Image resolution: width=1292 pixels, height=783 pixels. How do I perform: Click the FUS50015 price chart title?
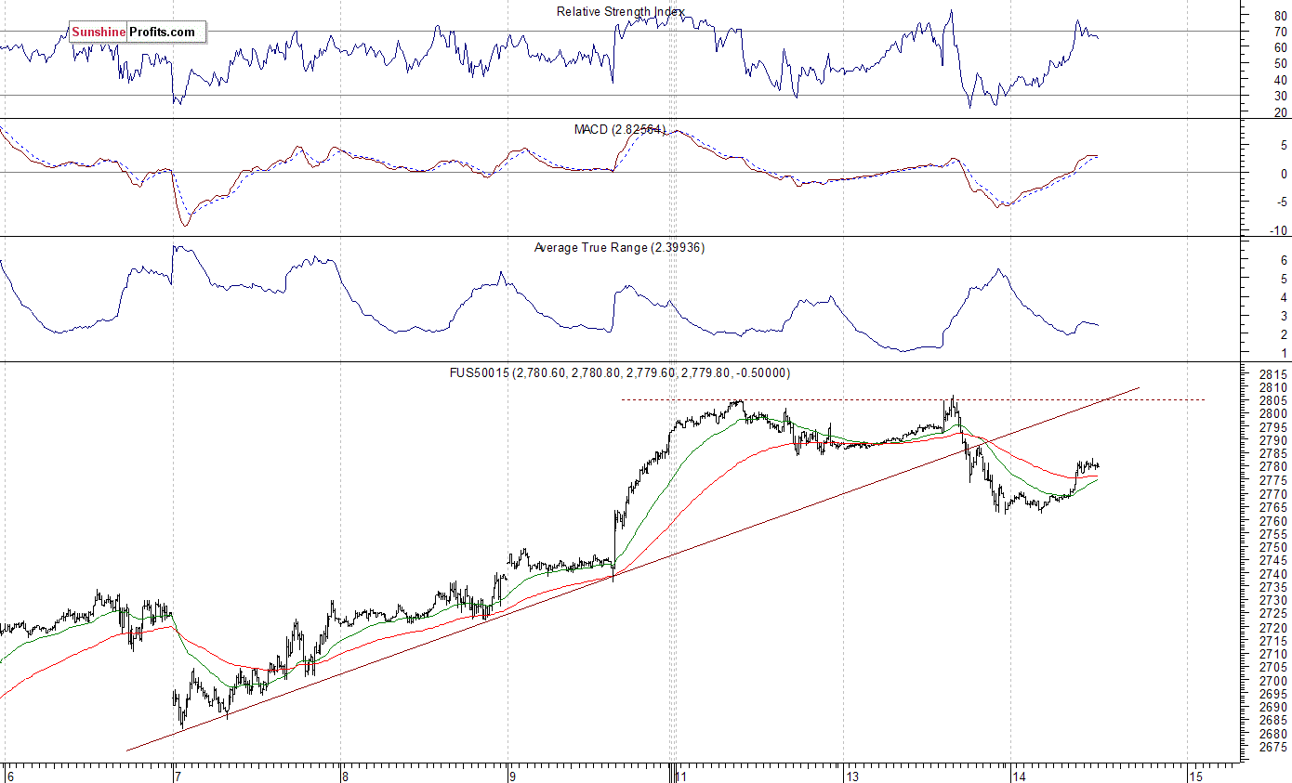(x=620, y=372)
